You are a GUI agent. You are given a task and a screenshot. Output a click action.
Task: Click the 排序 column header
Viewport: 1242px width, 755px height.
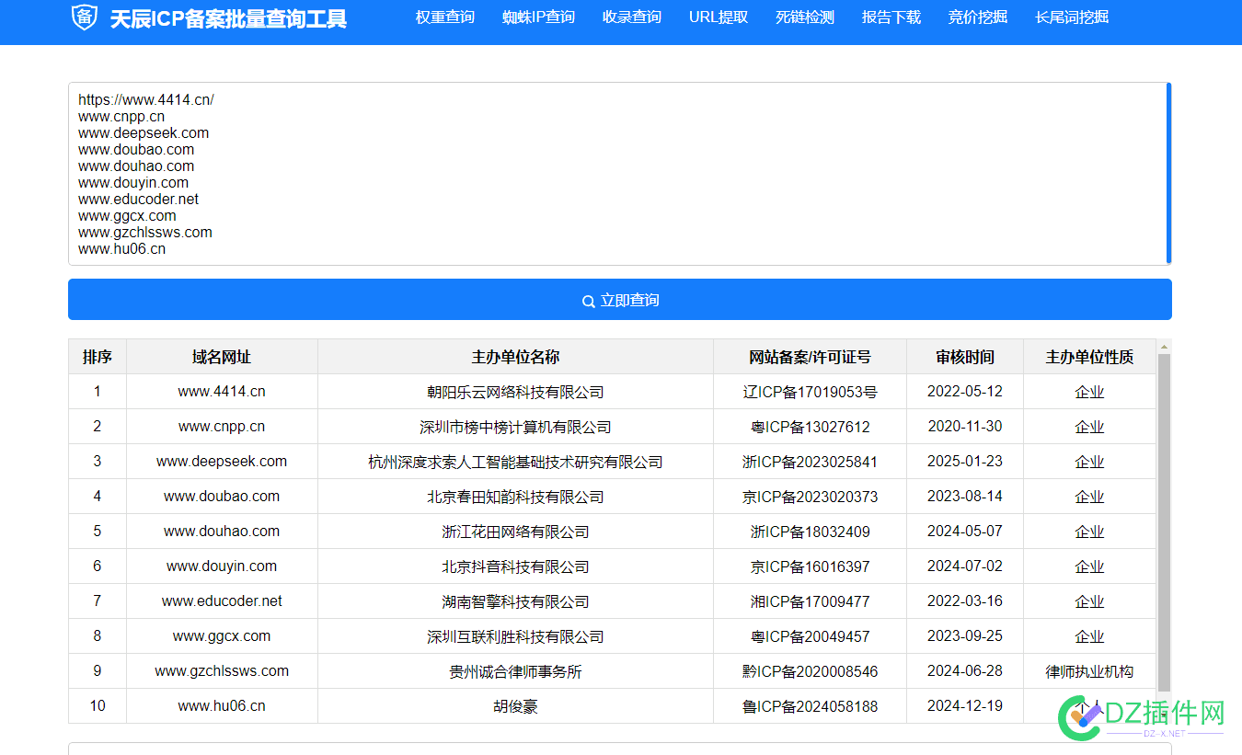(x=98, y=357)
